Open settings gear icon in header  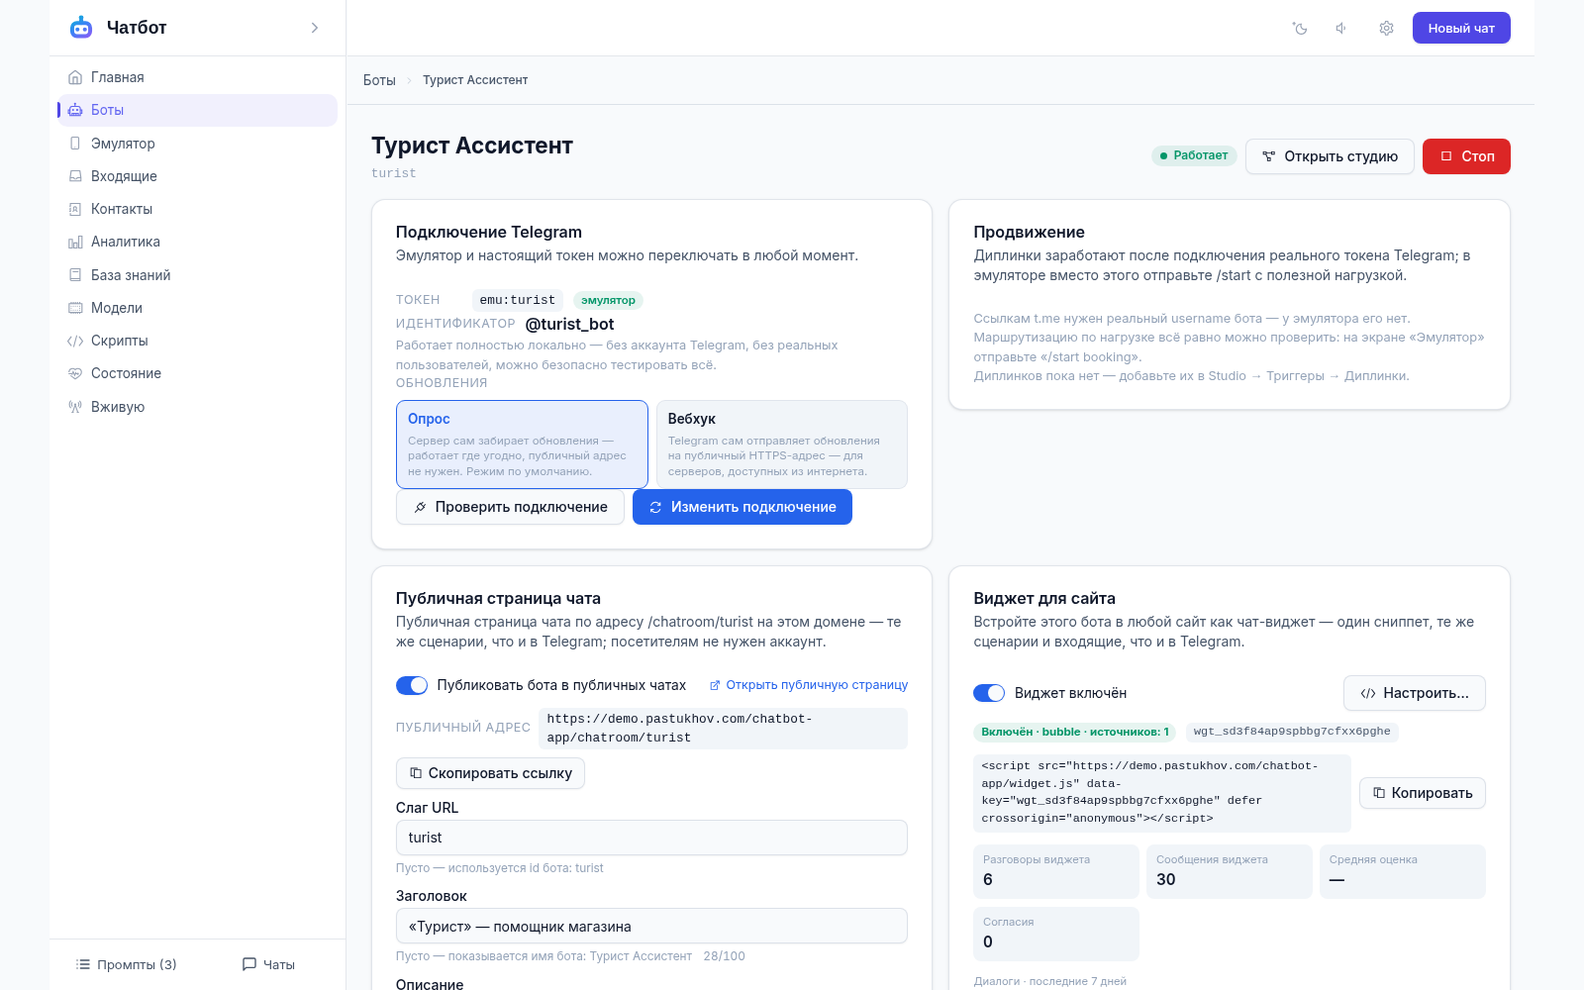(1386, 29)
